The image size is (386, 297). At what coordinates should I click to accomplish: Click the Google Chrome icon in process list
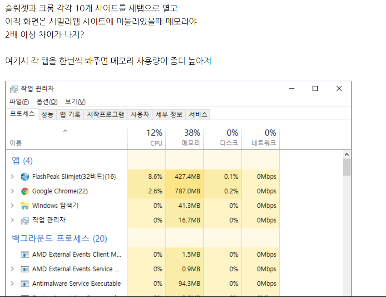click(25, 191)
